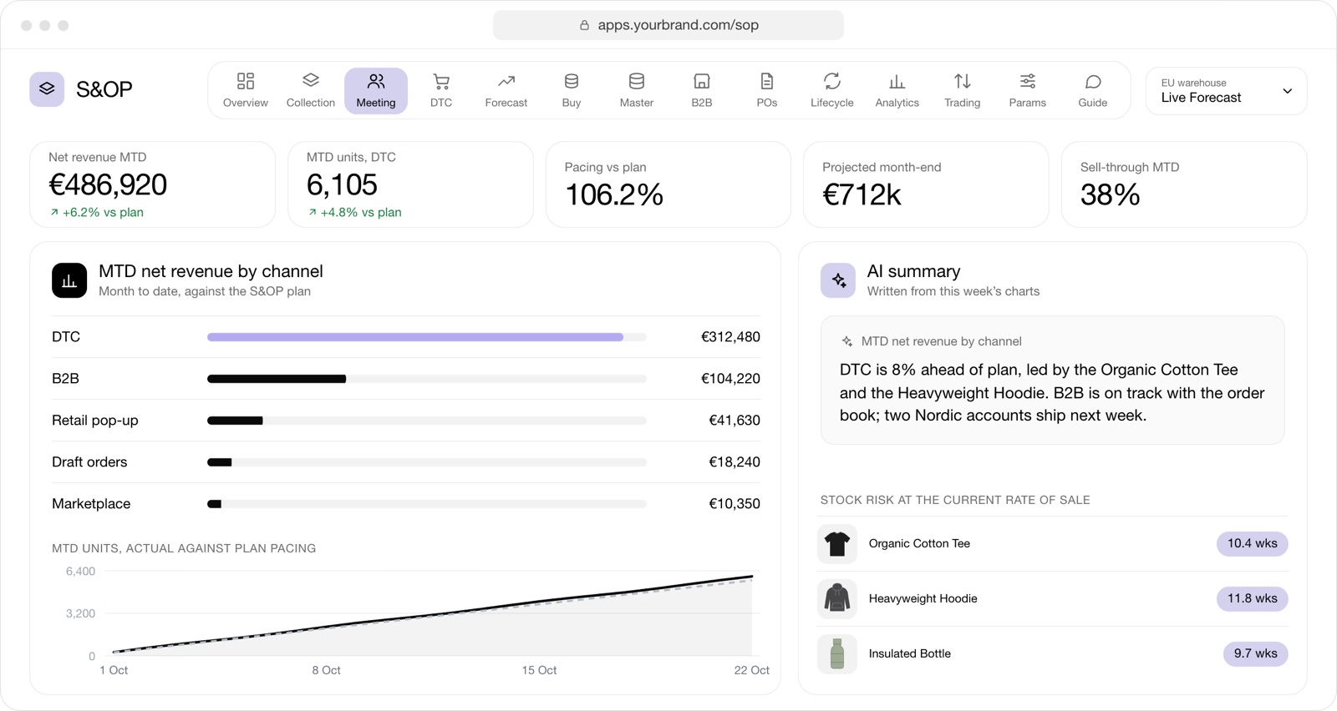Click the 8 Oct axis label
Screen dimensions: 1337x711
tap(326, 670)
